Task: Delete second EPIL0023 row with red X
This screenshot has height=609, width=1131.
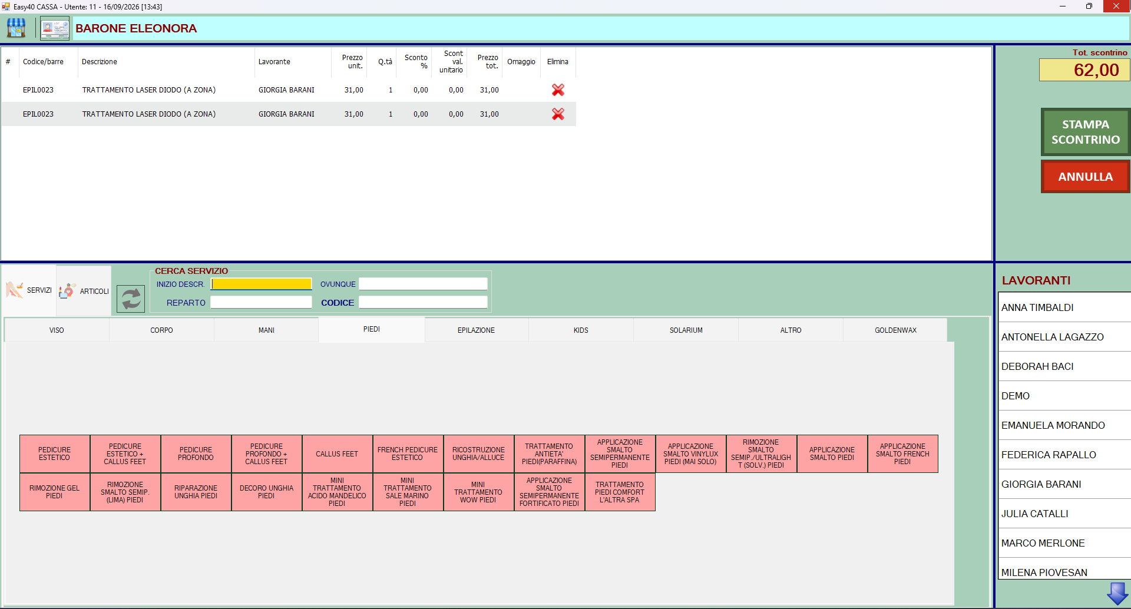Action: click(x=558, y=114)
